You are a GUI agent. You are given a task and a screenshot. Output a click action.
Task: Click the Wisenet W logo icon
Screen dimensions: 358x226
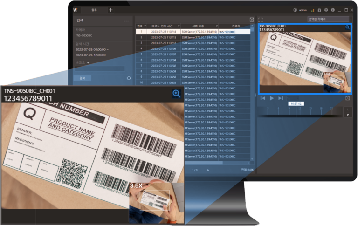pyautogui.click(x=76, y=10)
